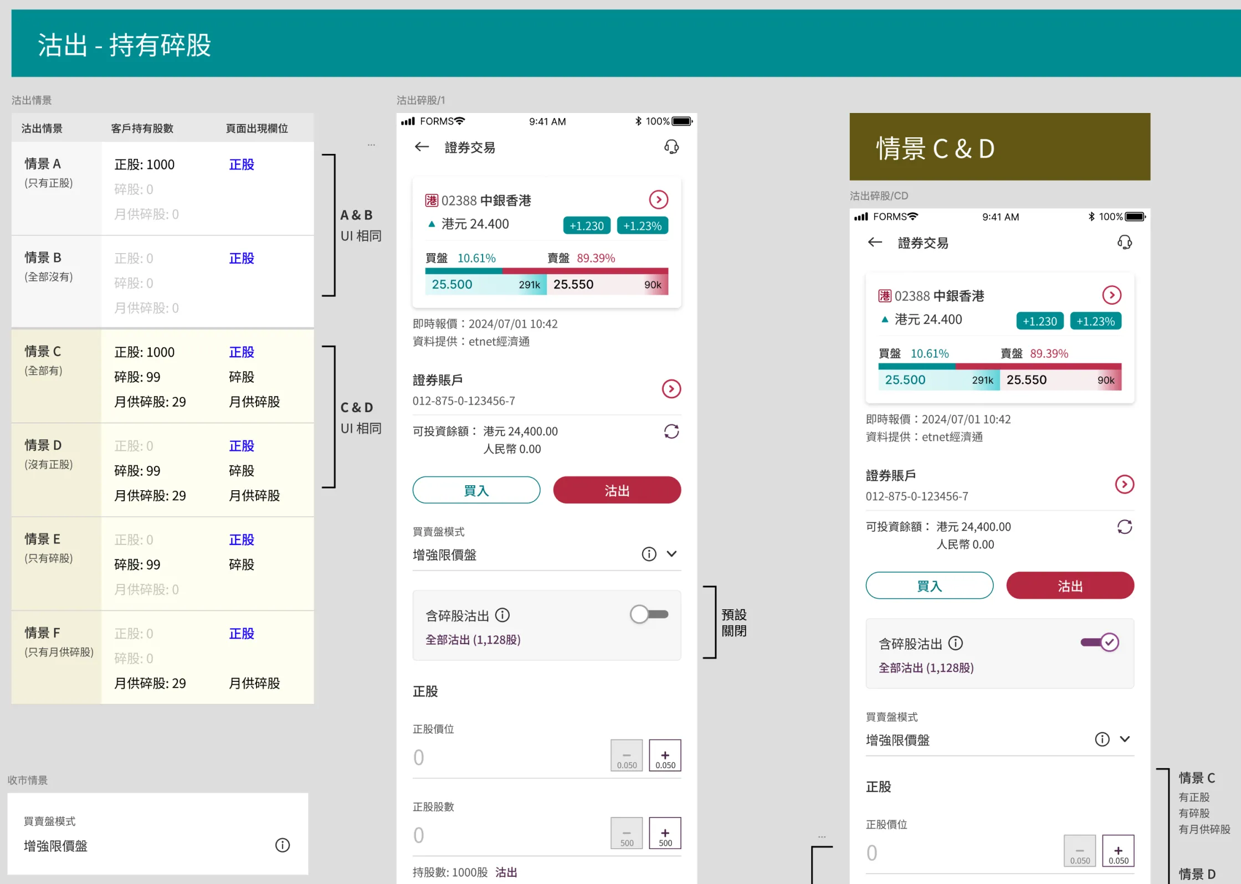The height and width of the screenshot is (884, 1241).
Task: View the 增強限價盤 info icon on C & D screen
Action: (x=1101, y=739)
